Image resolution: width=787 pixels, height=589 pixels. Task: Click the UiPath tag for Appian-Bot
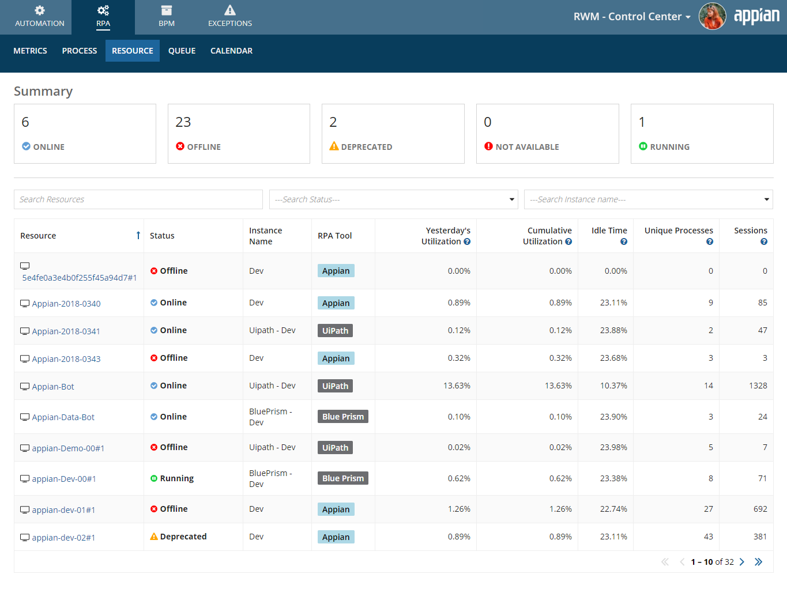coord(335,386)
